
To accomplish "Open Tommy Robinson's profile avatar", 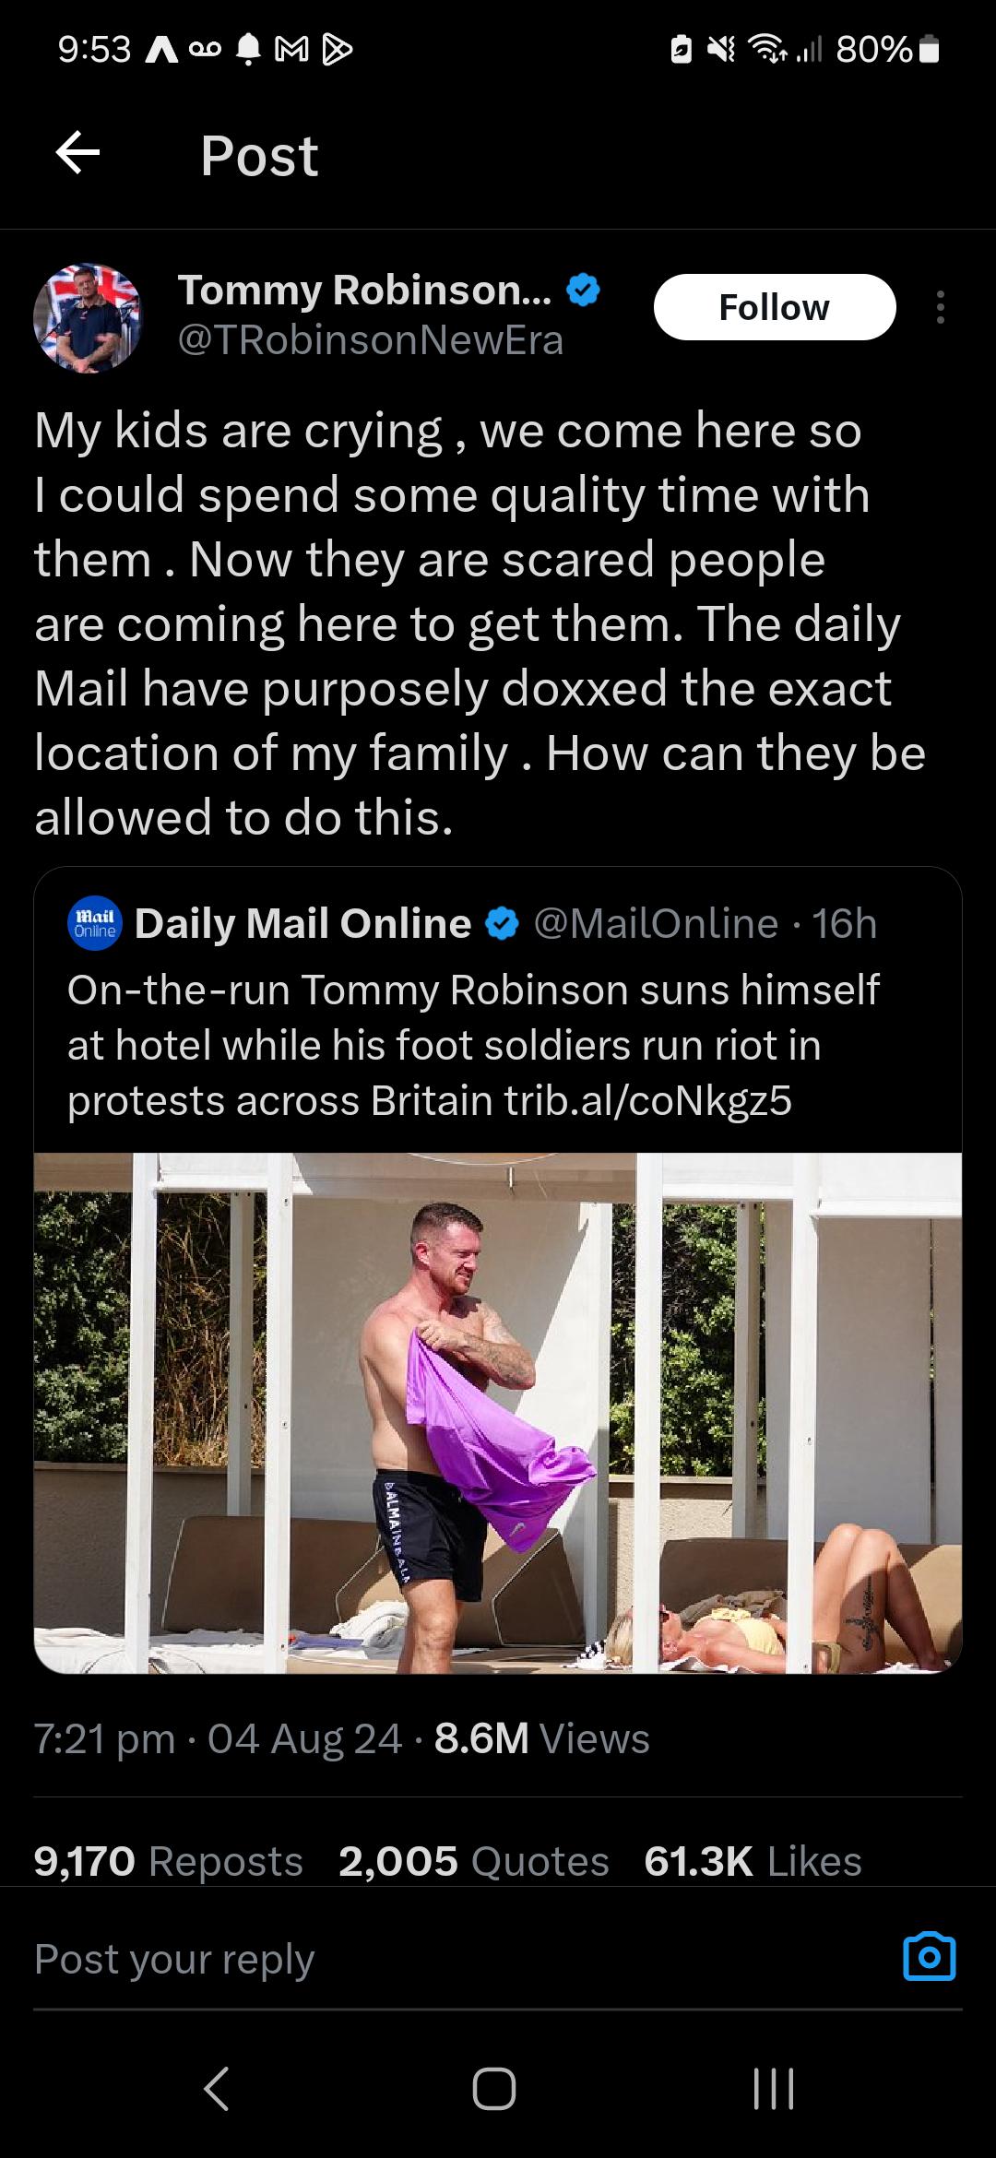I will (x=88, y=318).
